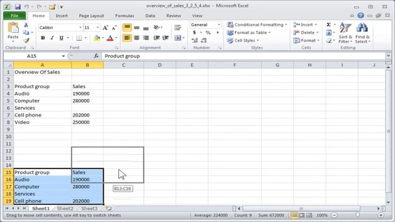Toggle Italic formatting
The width and height of the screenshot is (395, 222).
pos(52,38)
